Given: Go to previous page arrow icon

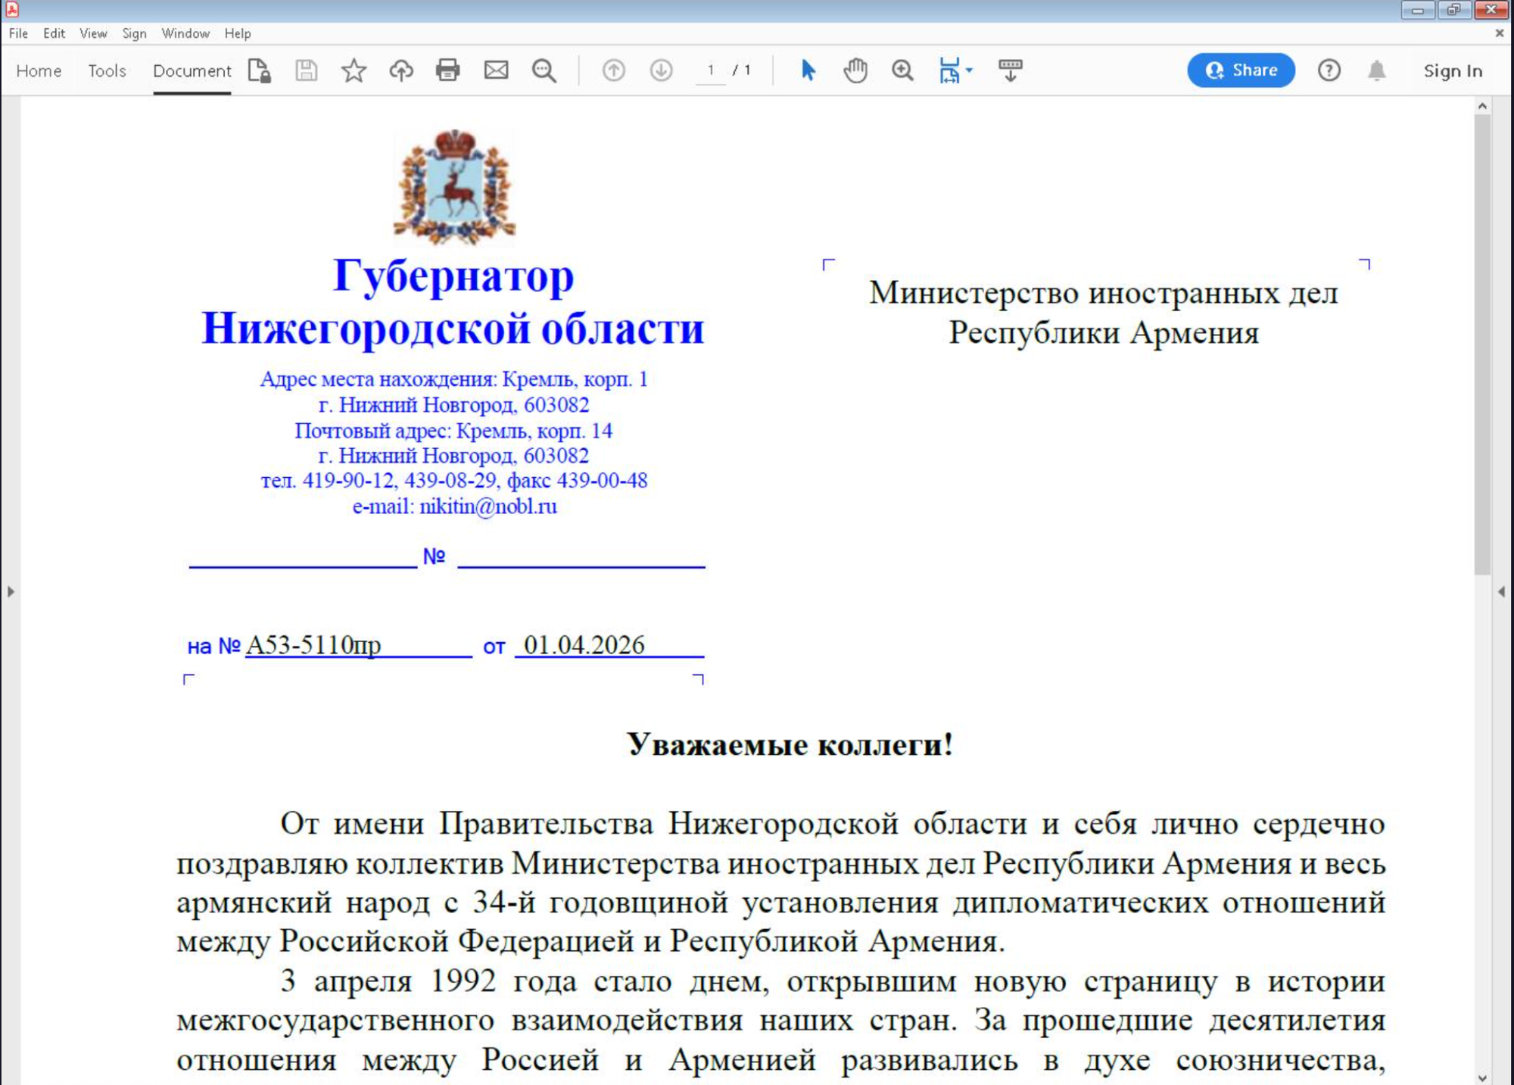Looking at the screenshot, I should [613, 70].
